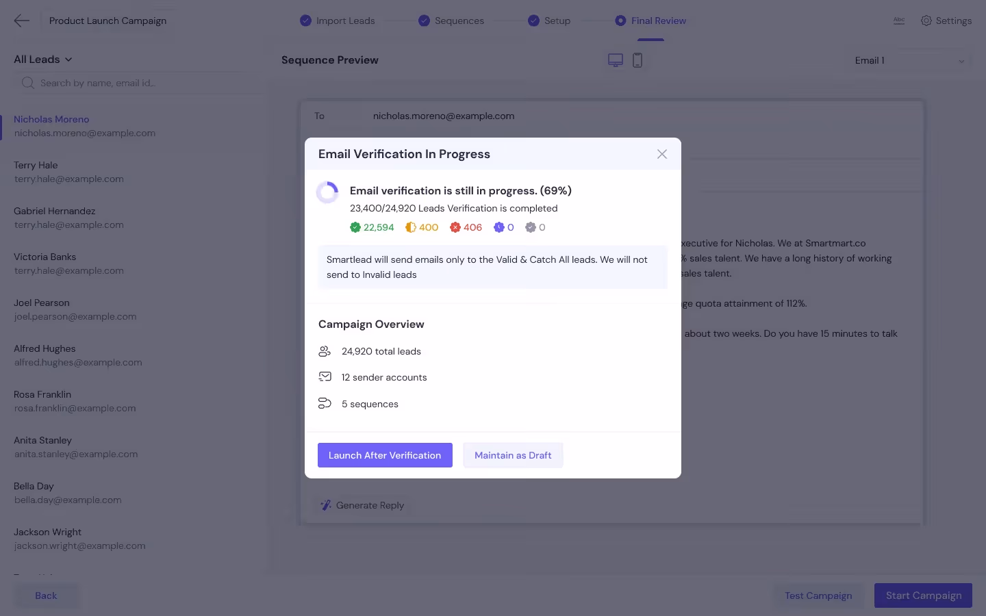Click the back arrow icon

click(x=22, y=21)
